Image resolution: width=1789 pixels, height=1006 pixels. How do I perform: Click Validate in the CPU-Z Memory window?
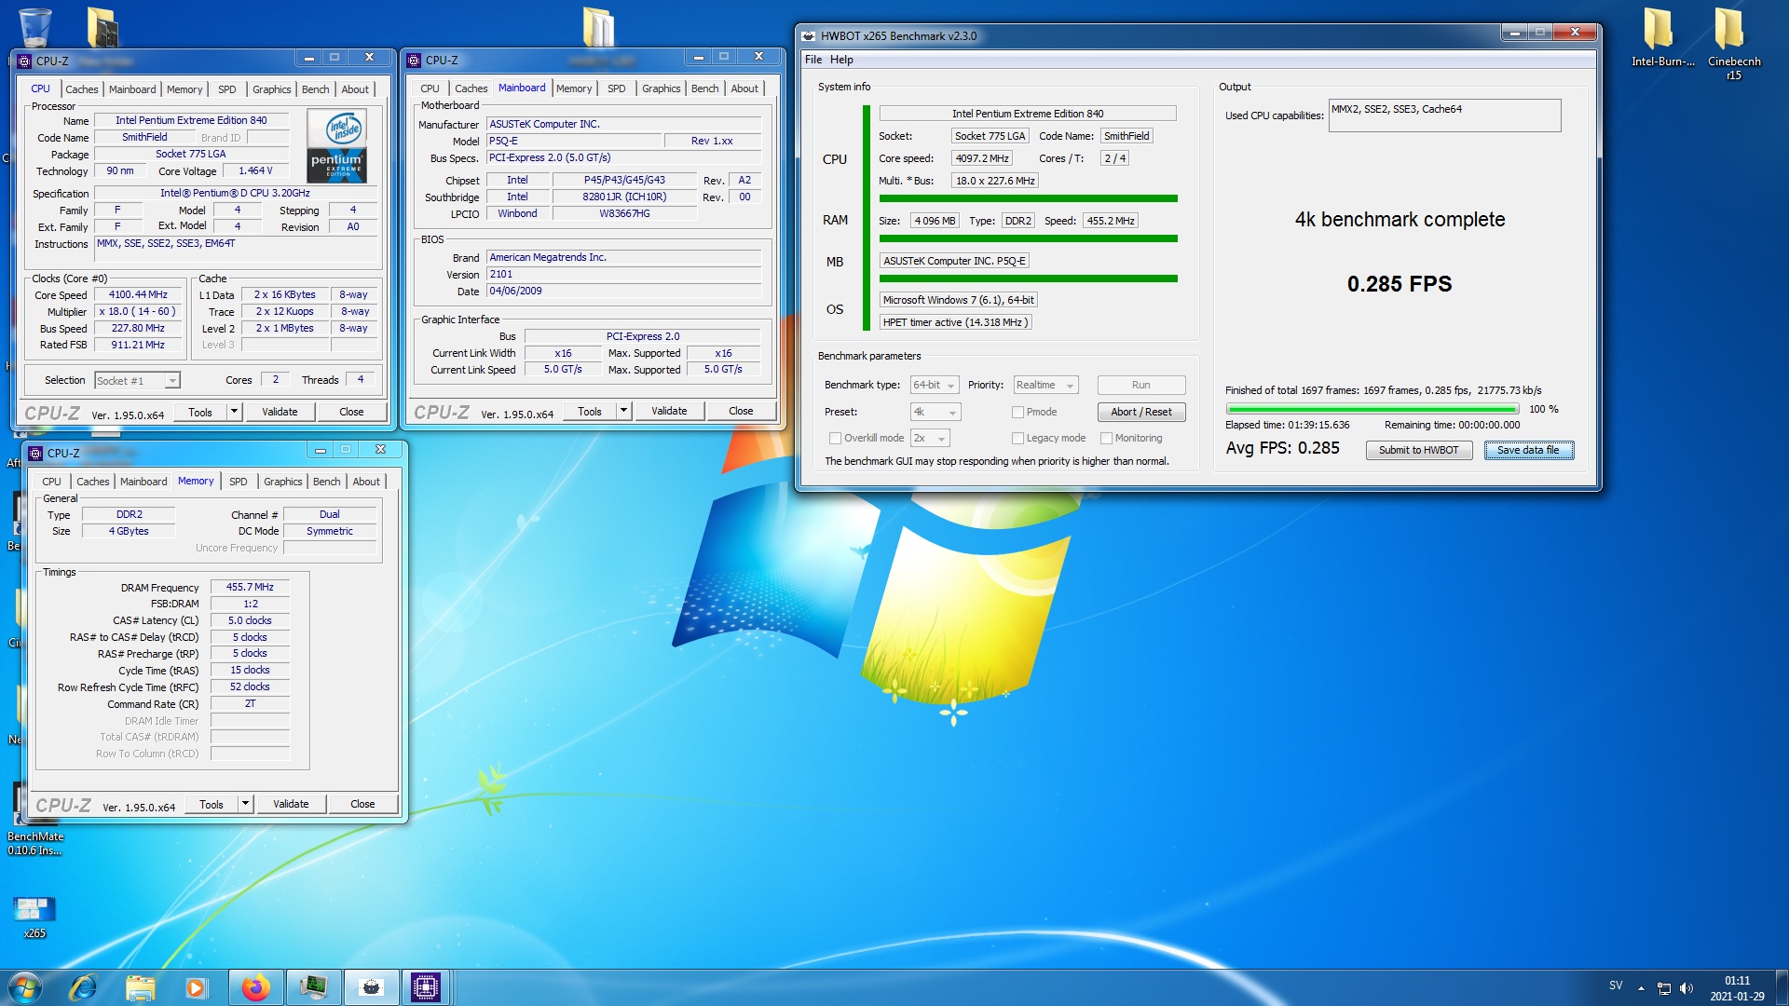pyautogui.click(x=291, y=803)
